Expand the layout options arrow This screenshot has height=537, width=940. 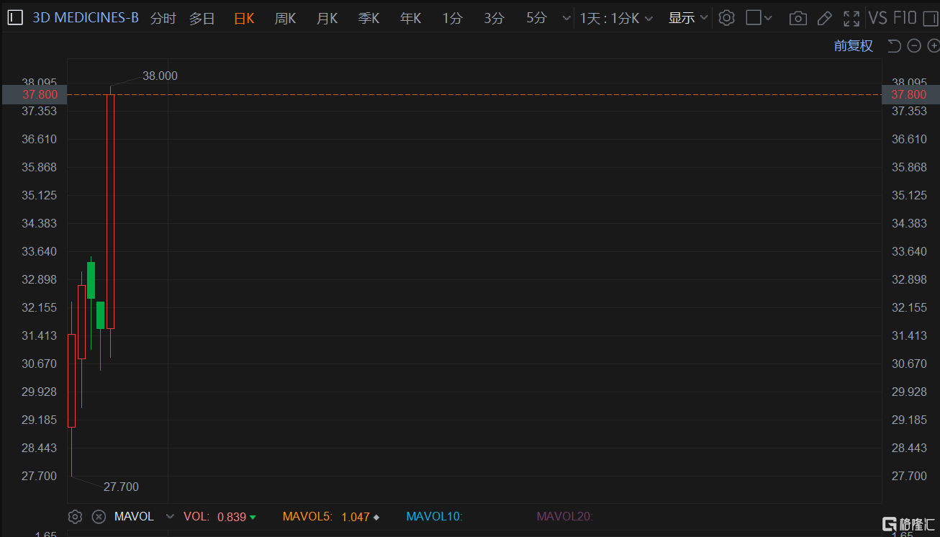click(x=768, y=19)
